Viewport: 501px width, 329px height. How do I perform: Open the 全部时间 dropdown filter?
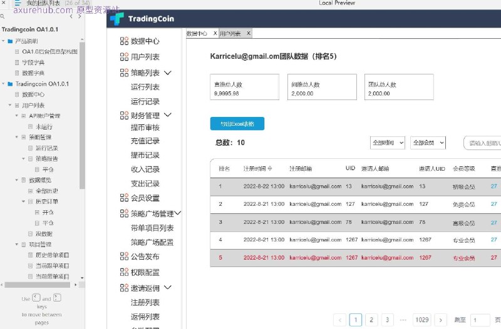tap(388, 143)
